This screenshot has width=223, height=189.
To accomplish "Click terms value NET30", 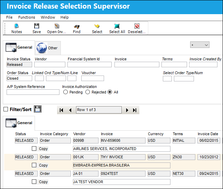I will pos(184,173).
